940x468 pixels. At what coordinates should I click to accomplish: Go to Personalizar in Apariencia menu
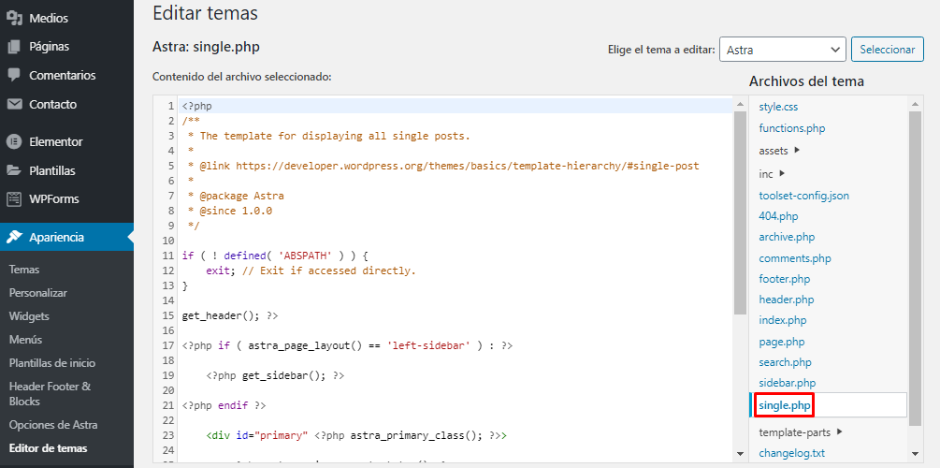point(38,293)
